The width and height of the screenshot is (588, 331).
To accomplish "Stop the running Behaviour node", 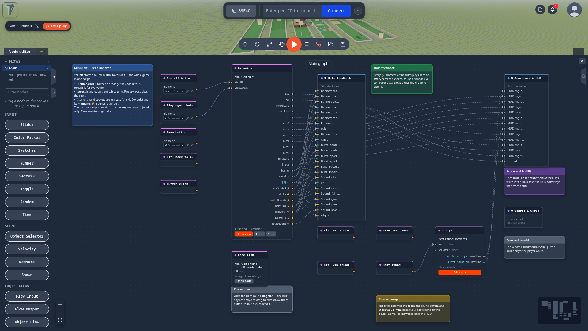I will coord(271,234).
